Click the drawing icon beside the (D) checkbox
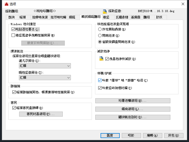 click(x=101, y=58)
